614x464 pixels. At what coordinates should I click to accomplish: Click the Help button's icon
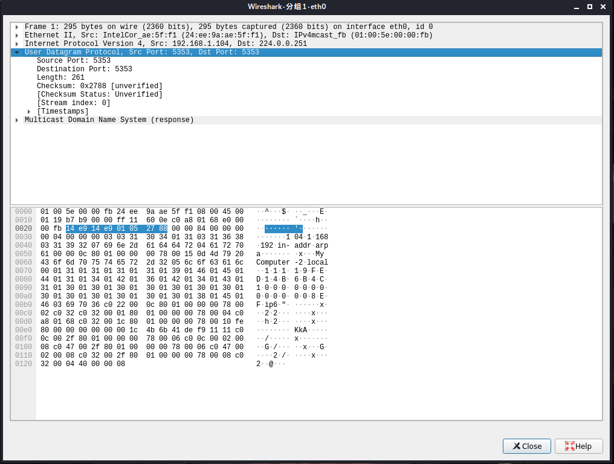coord(569,446)
